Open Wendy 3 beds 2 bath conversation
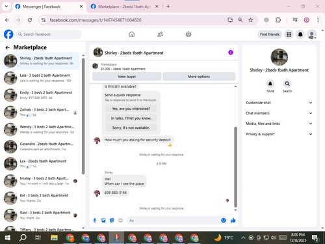 tap(41, 129)
